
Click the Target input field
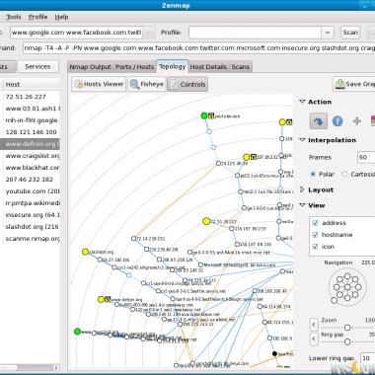pyautogui.click(x=76, y=33)
